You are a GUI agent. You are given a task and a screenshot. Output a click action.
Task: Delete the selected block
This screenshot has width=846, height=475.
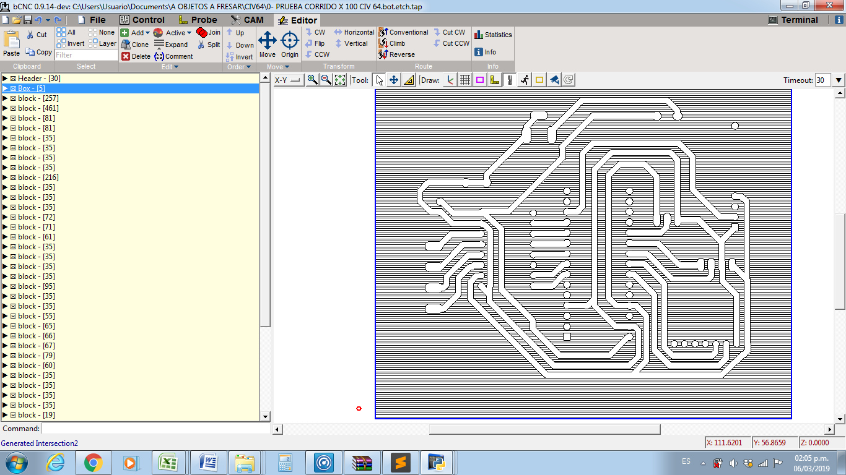(x=134, y=56)
